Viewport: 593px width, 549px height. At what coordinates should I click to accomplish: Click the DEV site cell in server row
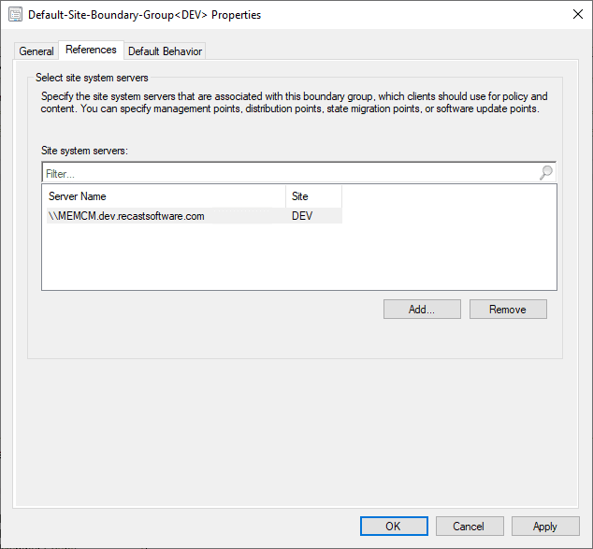(x=304, y=216)
